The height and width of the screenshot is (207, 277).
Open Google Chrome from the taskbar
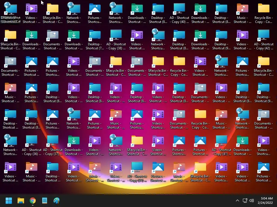(x=33, y=201)
